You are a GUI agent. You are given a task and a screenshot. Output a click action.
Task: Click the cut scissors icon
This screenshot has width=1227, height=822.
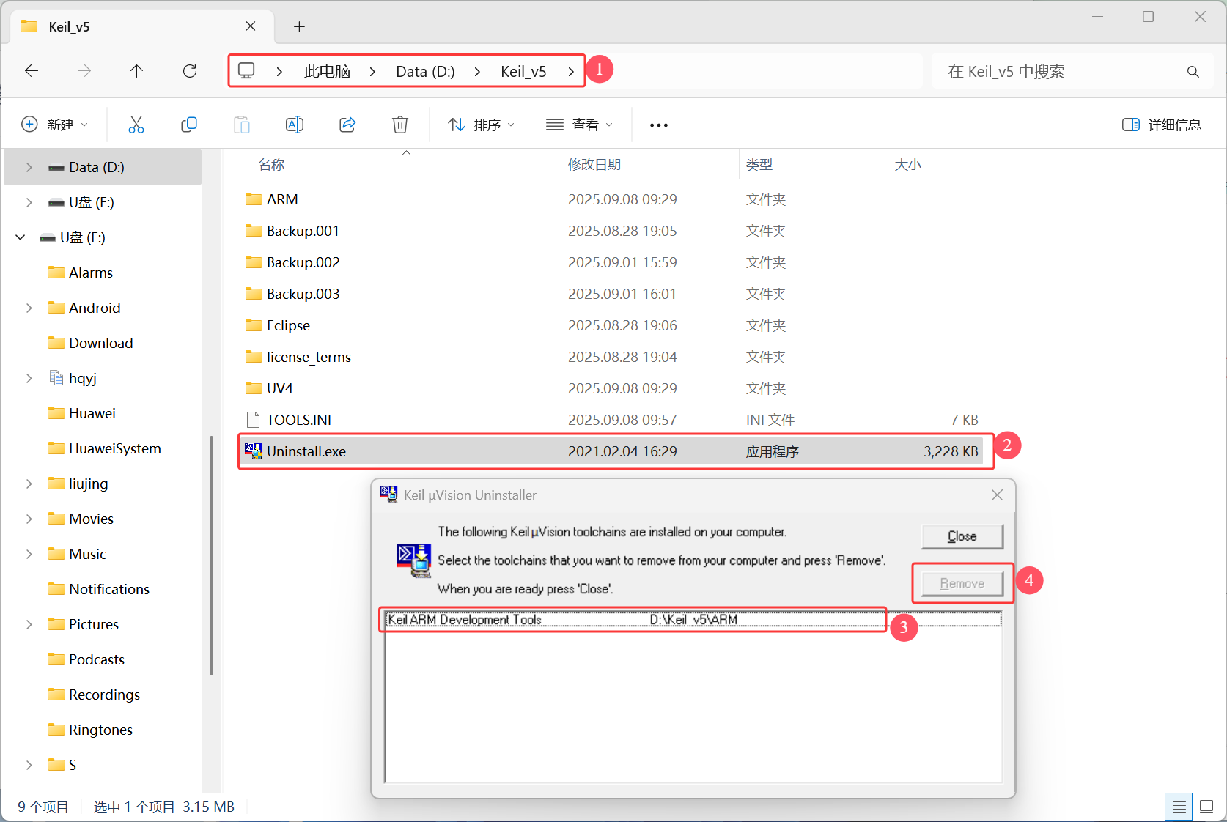136,125
